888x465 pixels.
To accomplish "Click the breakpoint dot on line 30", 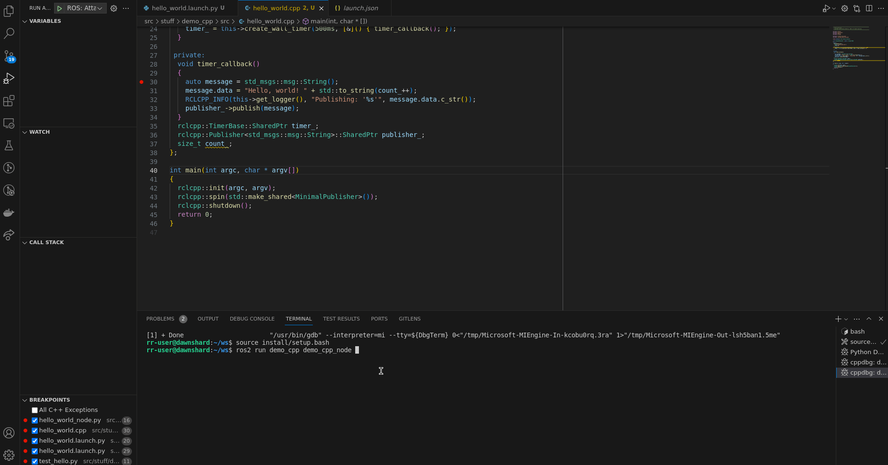I will 142,82.
